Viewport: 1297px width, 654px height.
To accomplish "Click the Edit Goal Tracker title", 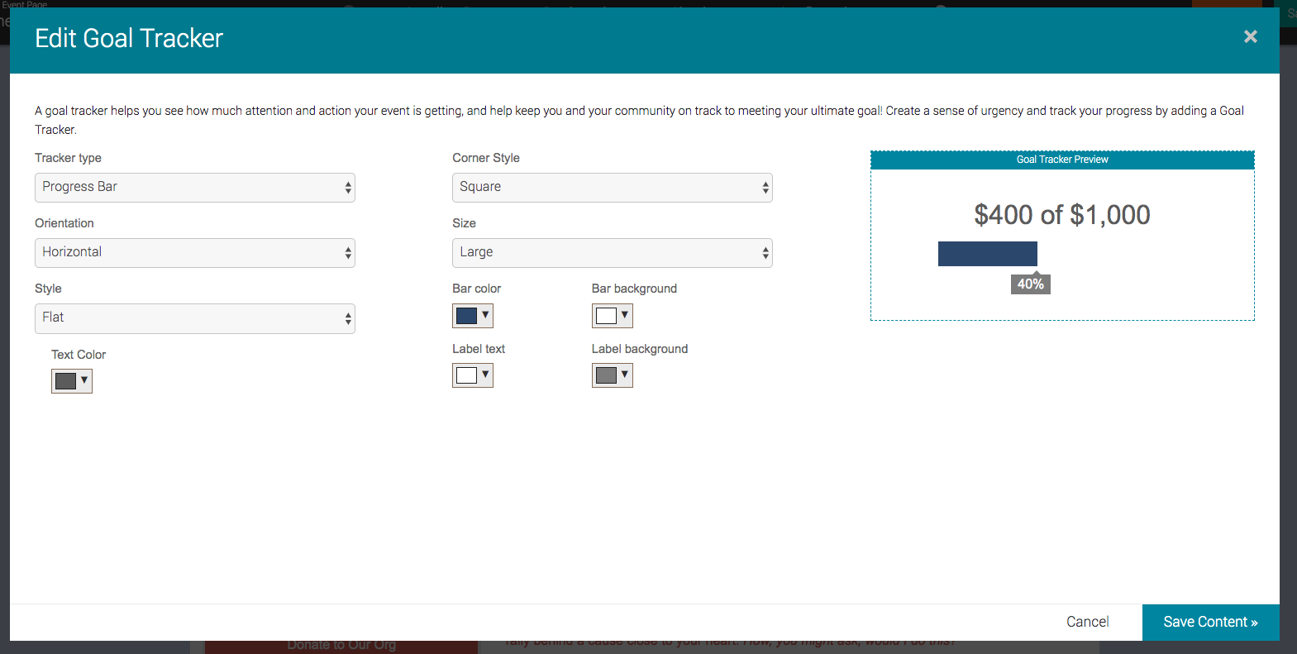I will (129, 38).
